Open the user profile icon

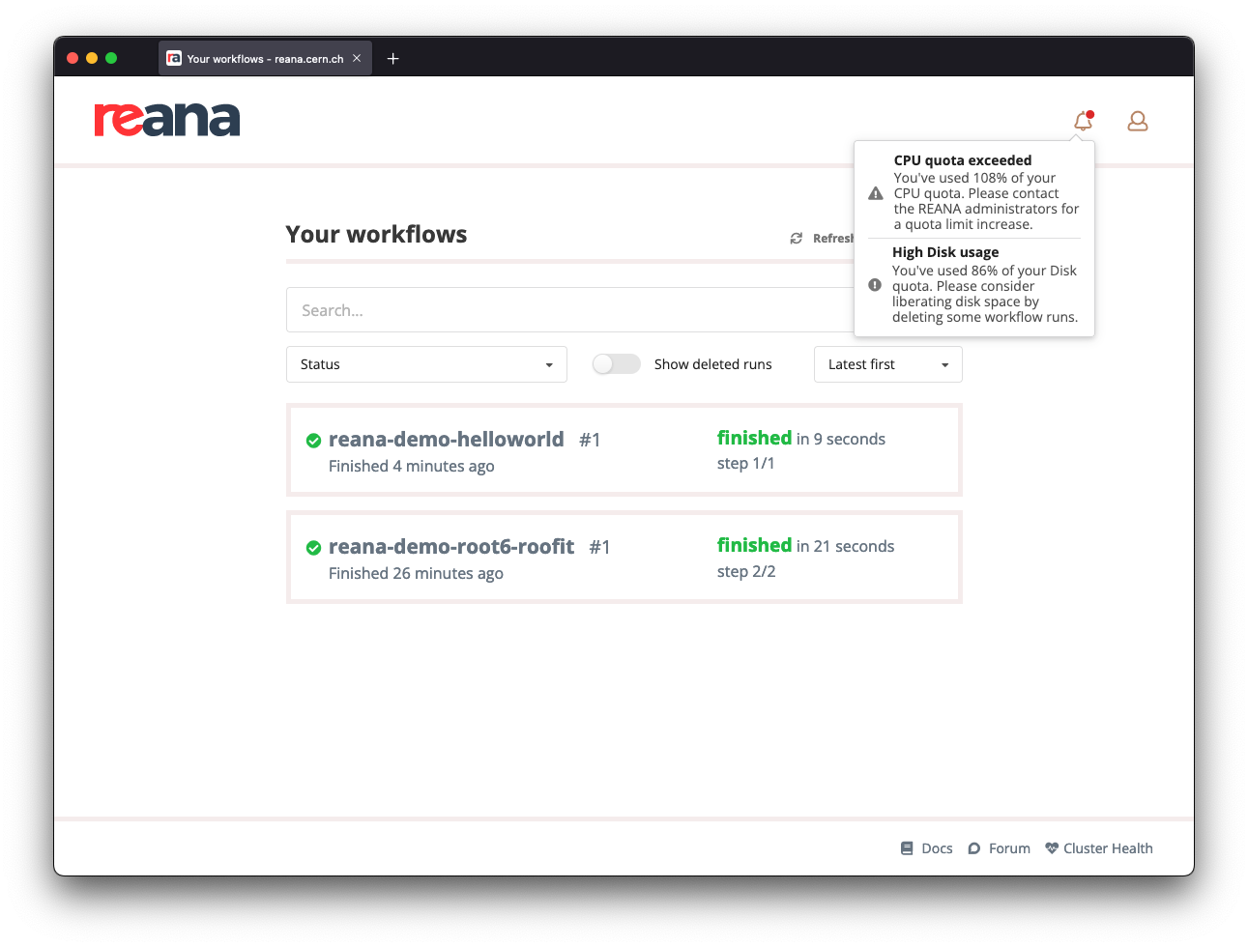point(1137,121)
